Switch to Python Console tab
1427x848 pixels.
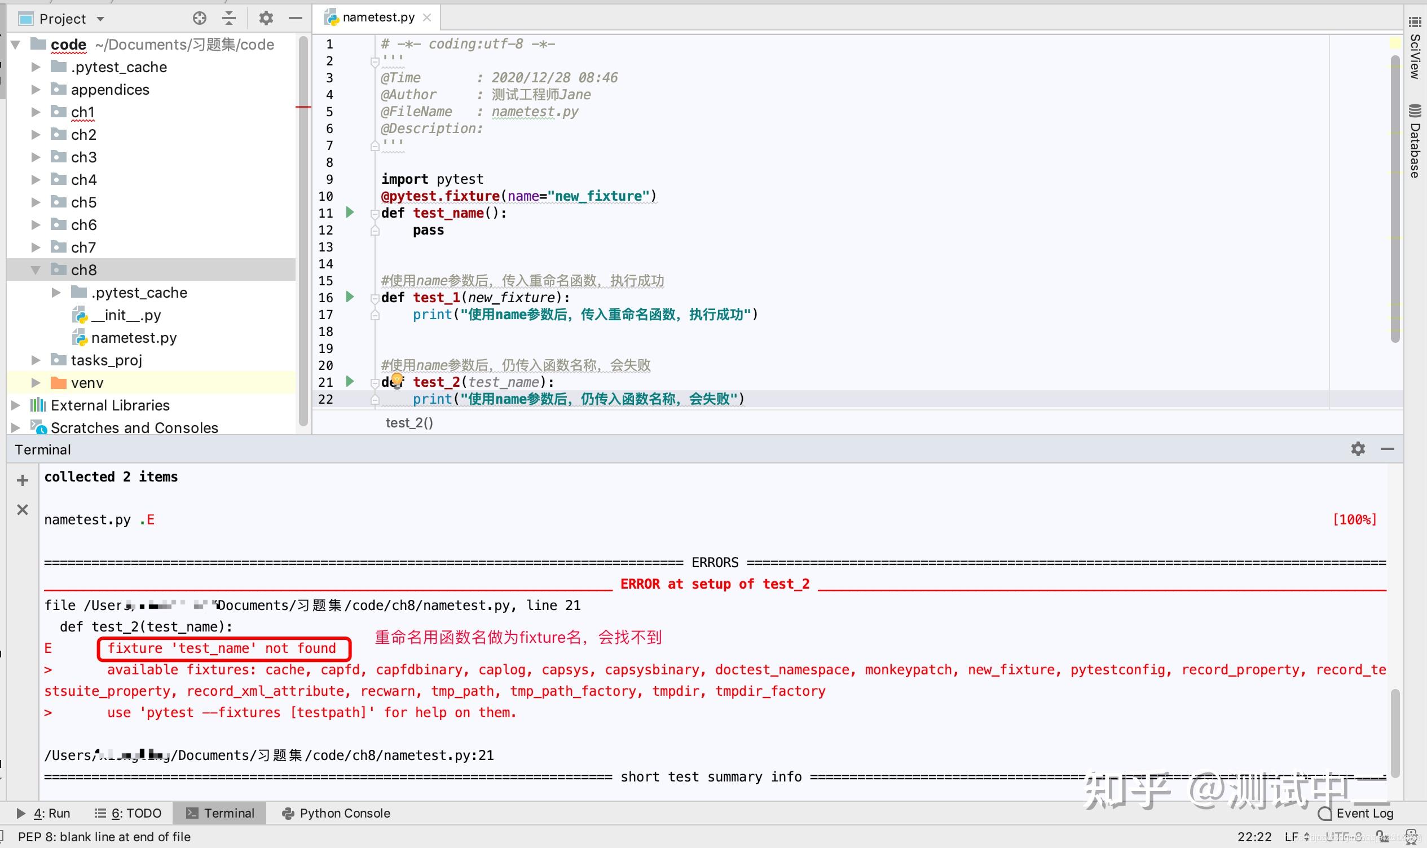pyautogui.click(x=336, y=813)
